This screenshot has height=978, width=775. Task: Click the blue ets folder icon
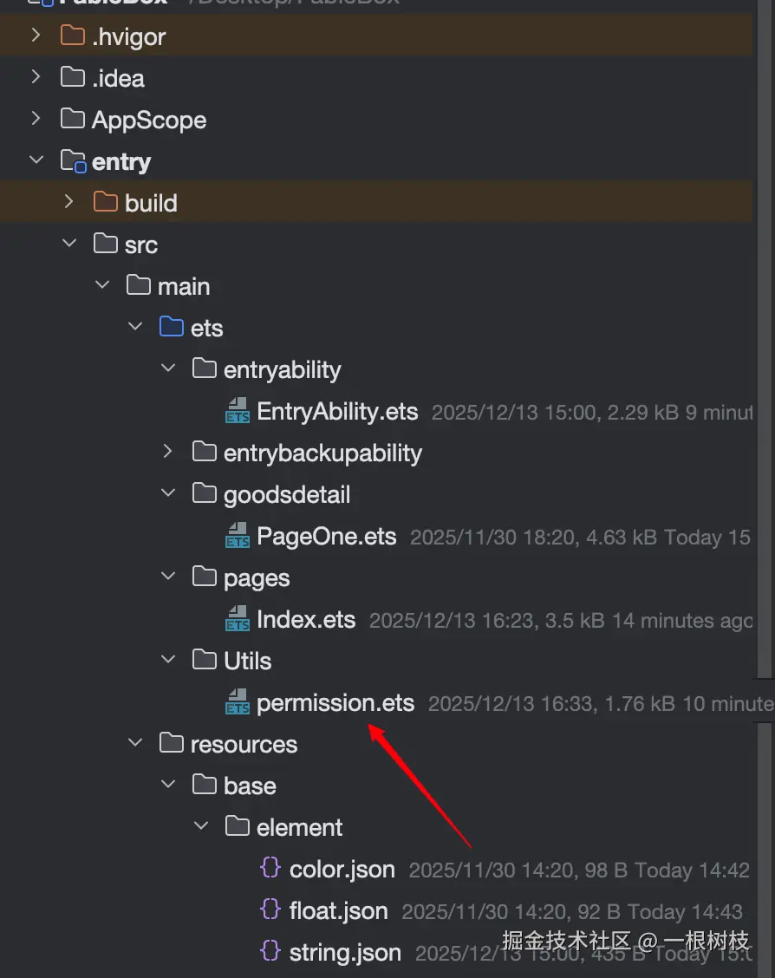[x=172, y=328]
